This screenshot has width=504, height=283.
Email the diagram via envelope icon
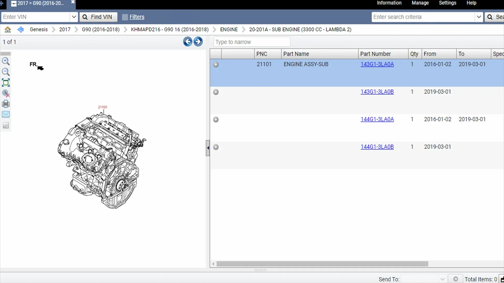[x=6, y=115]
